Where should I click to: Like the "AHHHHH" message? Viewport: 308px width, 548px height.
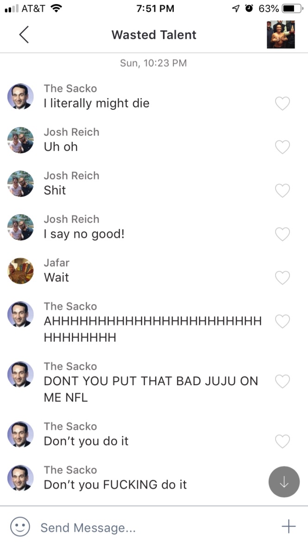[x=283, y=321]
